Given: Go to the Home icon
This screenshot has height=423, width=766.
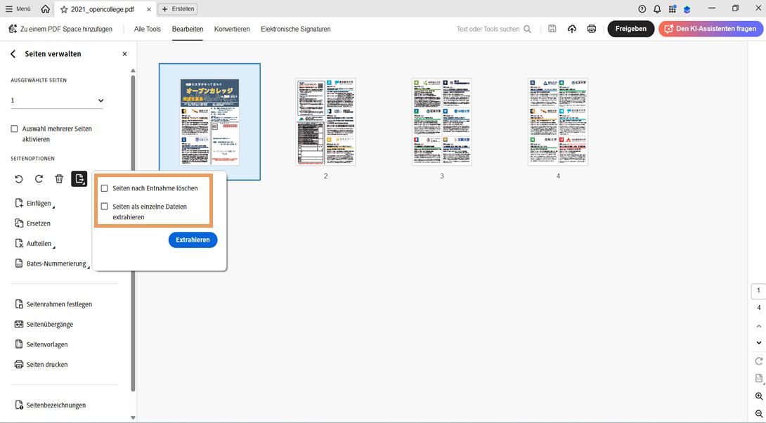Looking at the screenshot, I should pyautogui.click(x=46, y=9).
